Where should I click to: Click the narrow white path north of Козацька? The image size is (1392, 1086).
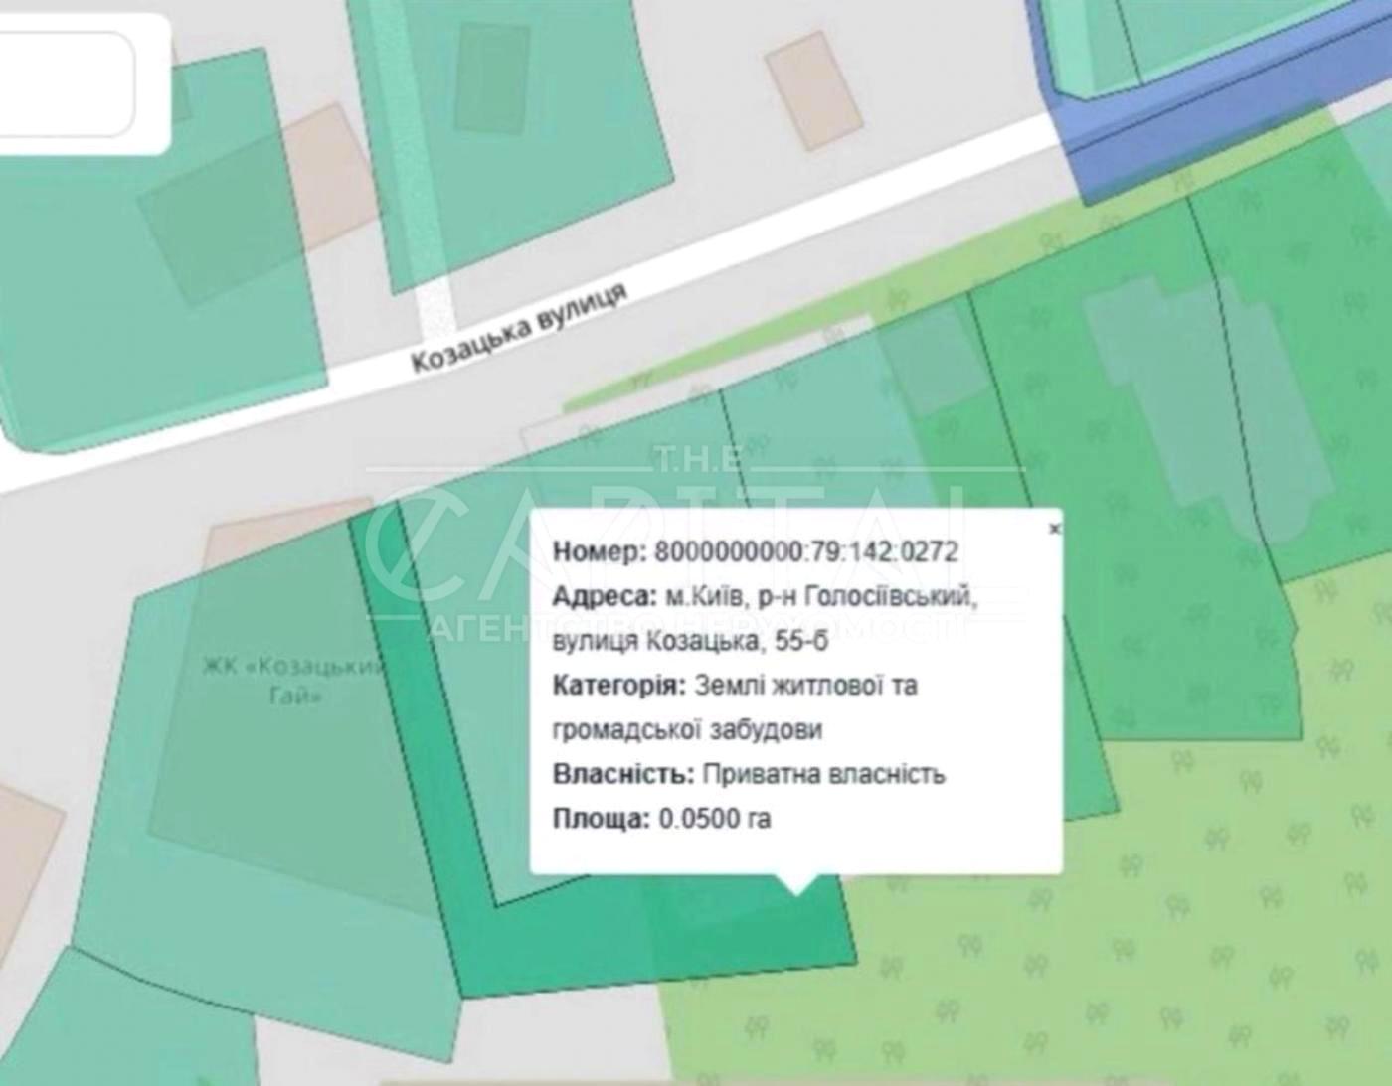[x=435, y=308]
